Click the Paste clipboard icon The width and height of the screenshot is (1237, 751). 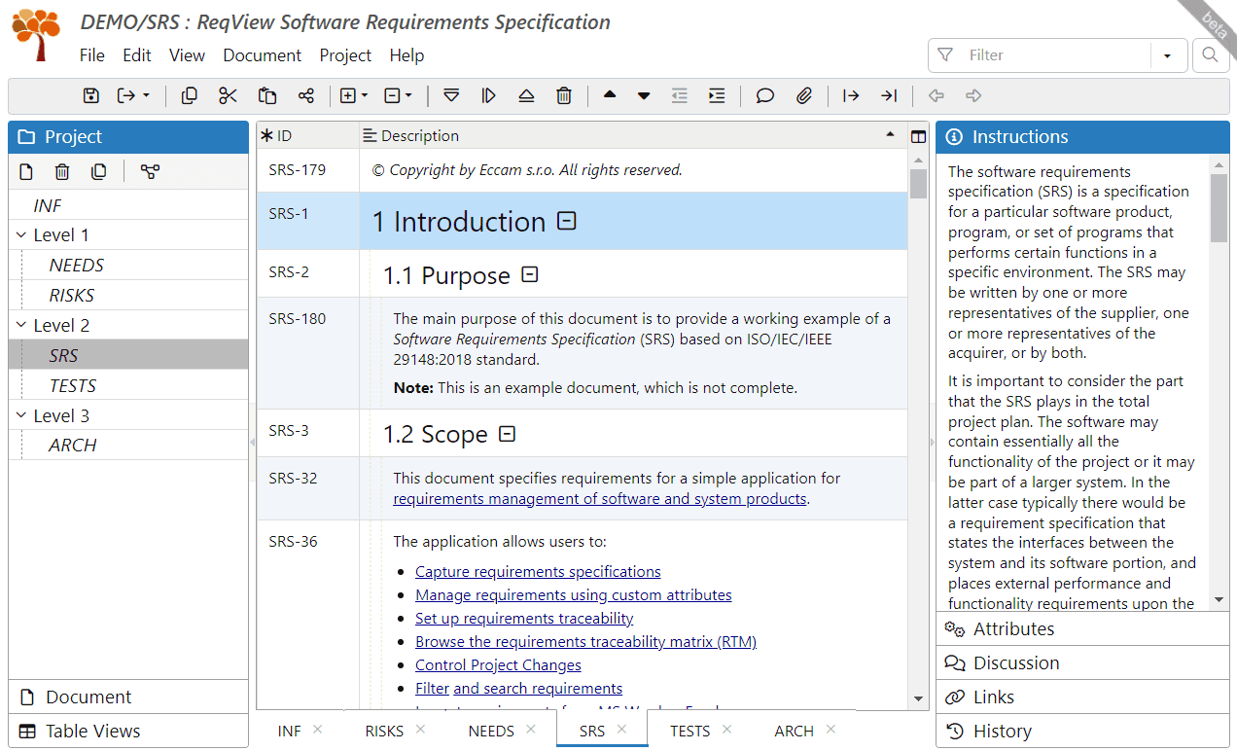[267, 95]
